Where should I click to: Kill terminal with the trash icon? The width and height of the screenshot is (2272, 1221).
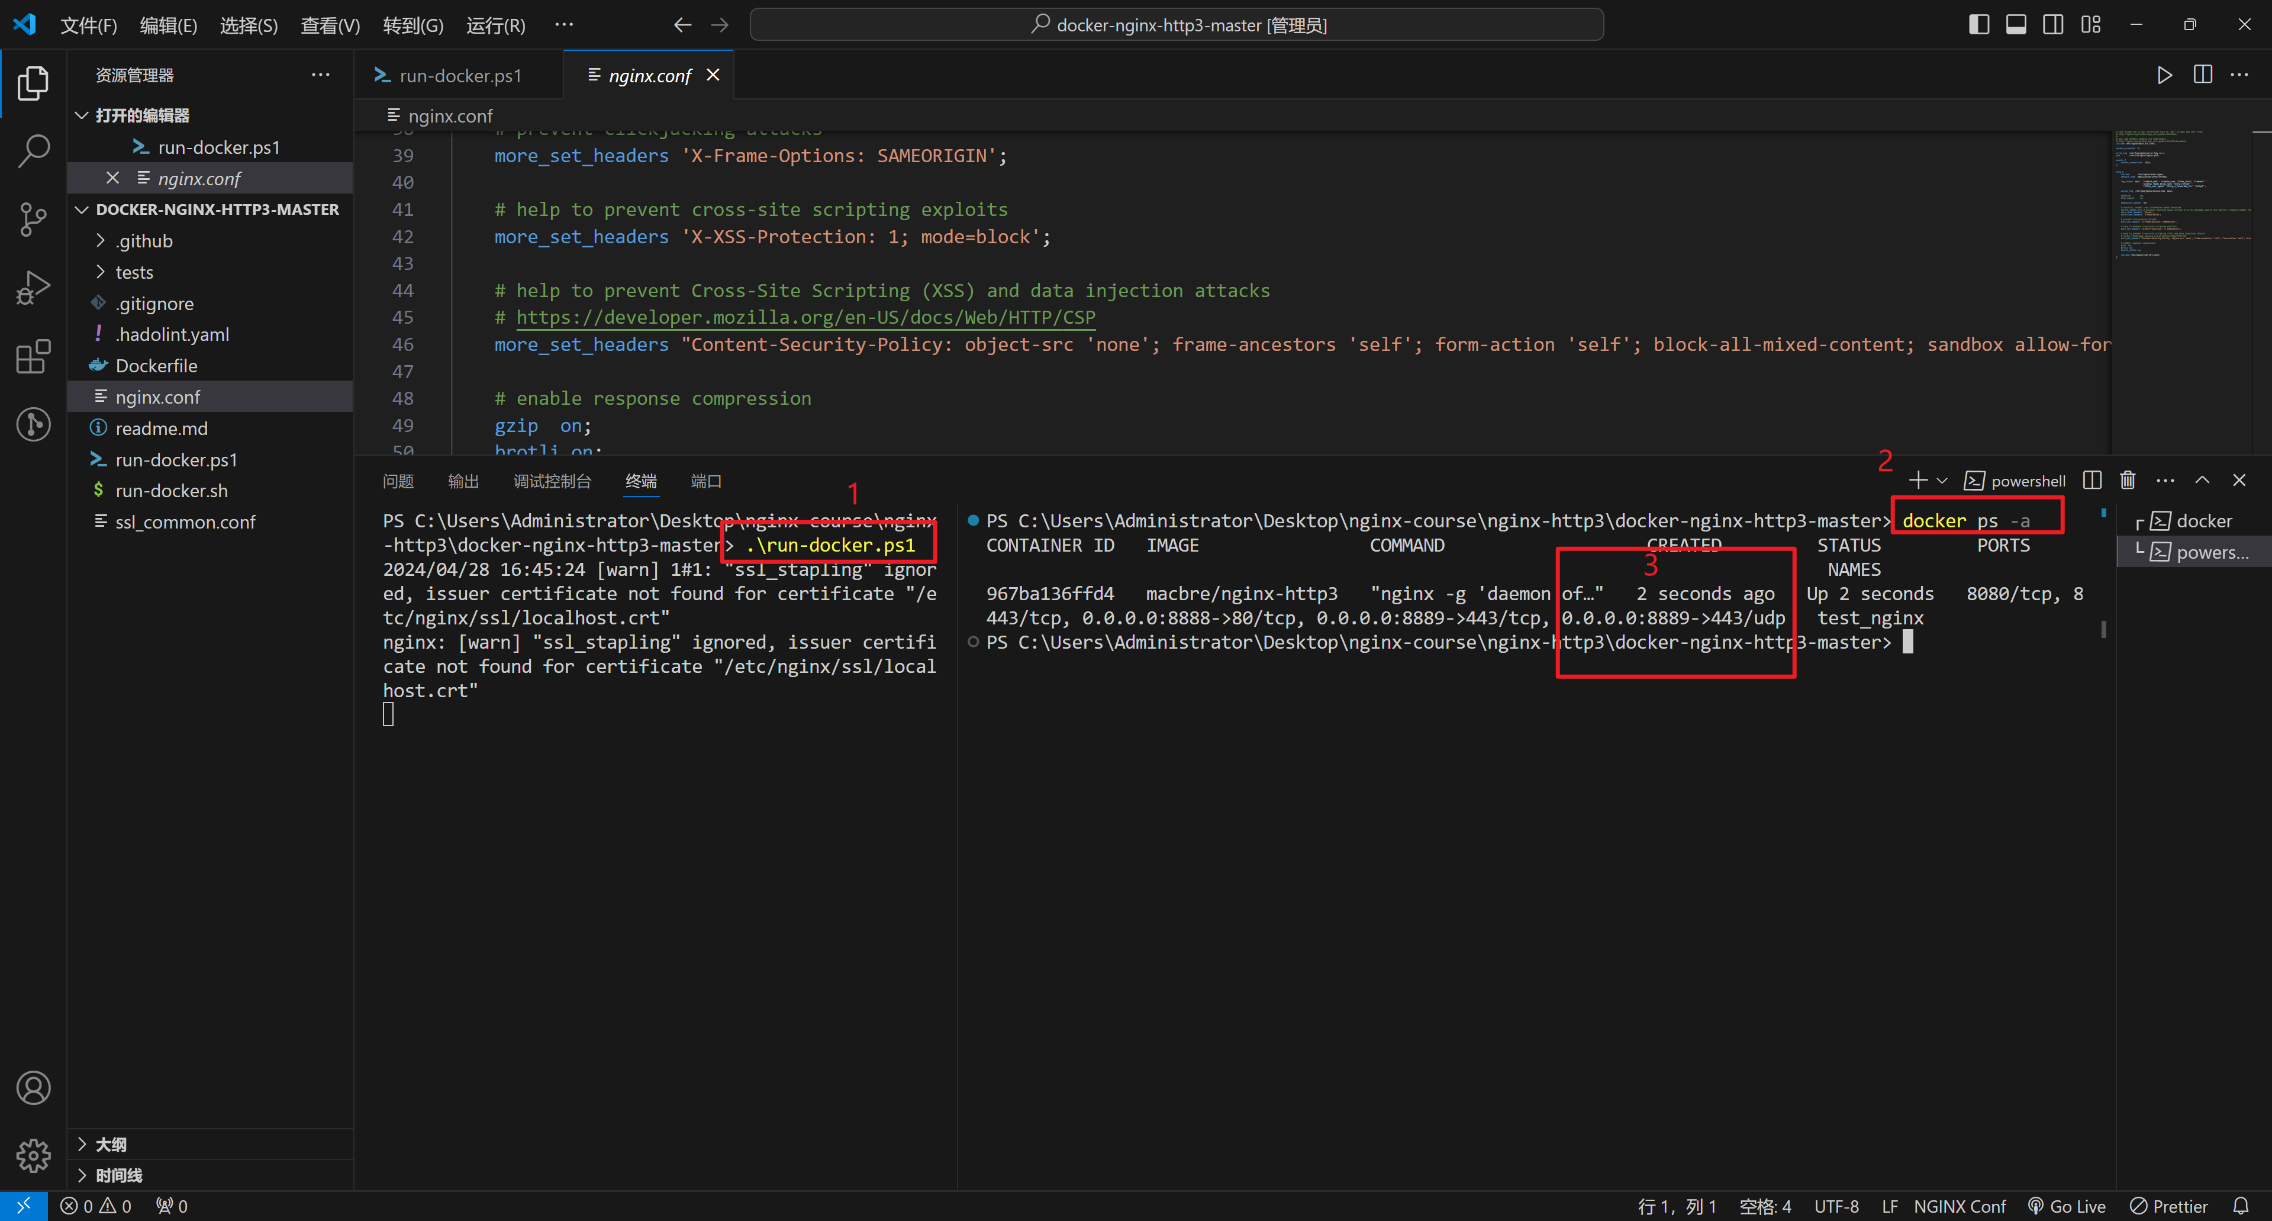point(2128,480)
